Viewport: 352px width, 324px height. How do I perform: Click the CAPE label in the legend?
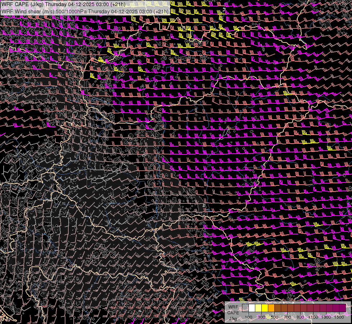tap(233, 312)
